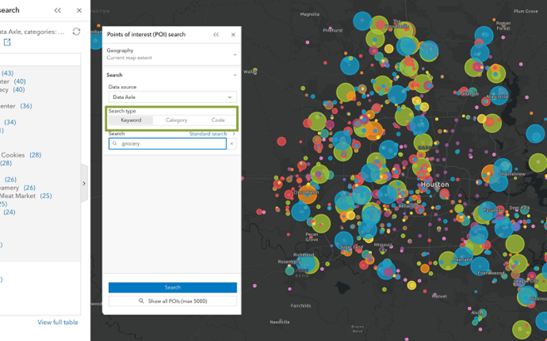Switch search type to Category
The height and width of the screenshot is (341, 547).
pos(176,120)
